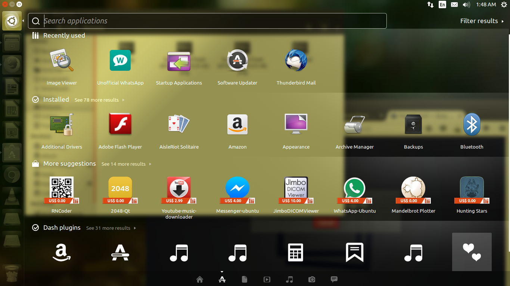Open Bluetooth settings
The image size is (510, 286).
pos(472,131)
